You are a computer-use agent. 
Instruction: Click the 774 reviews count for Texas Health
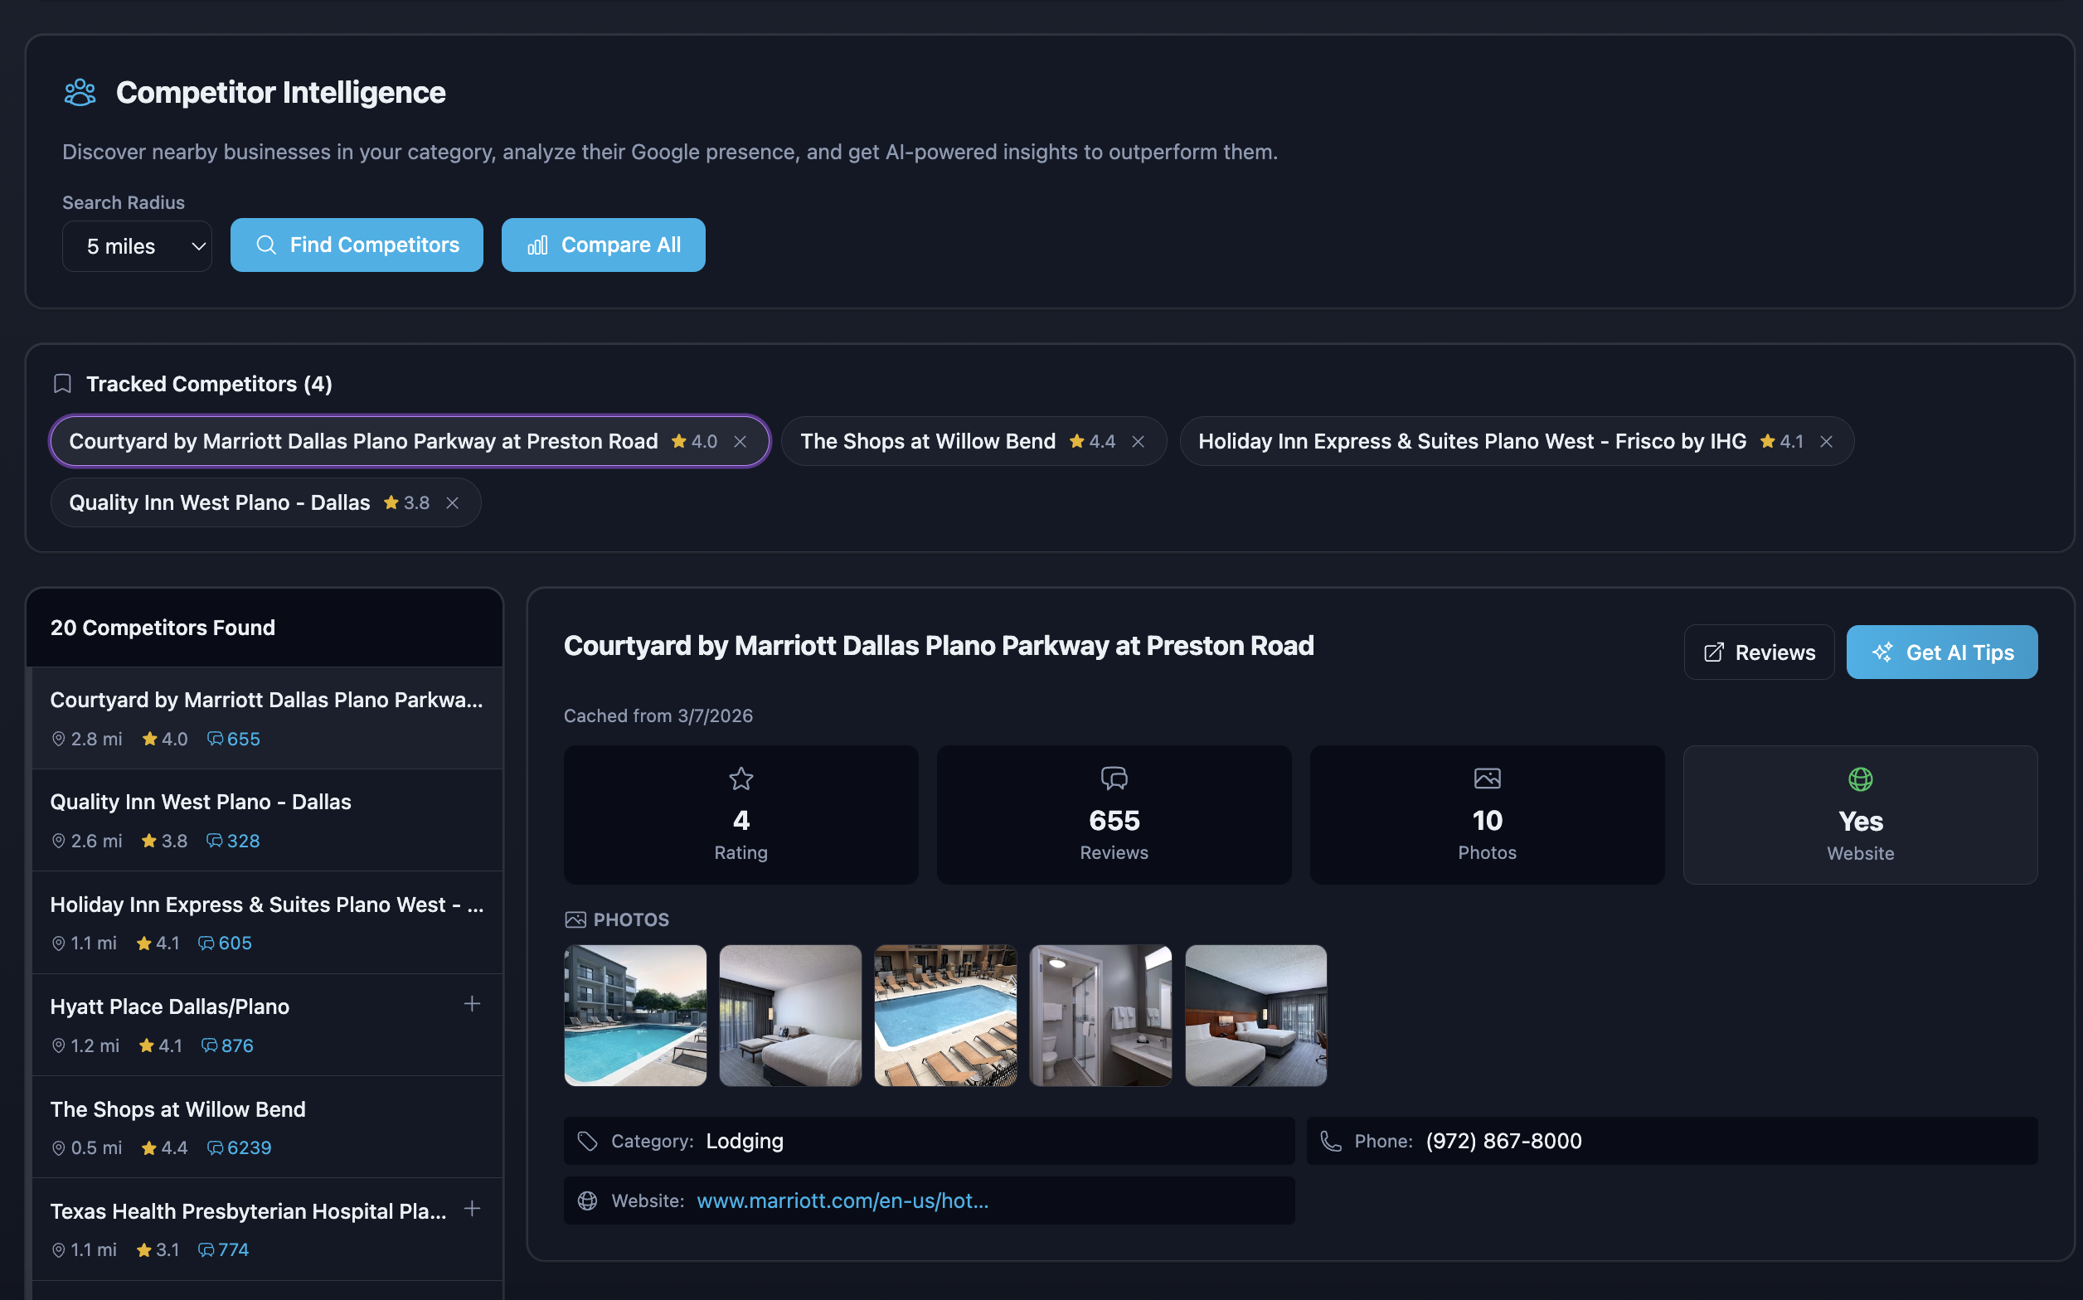[233, 1249]
